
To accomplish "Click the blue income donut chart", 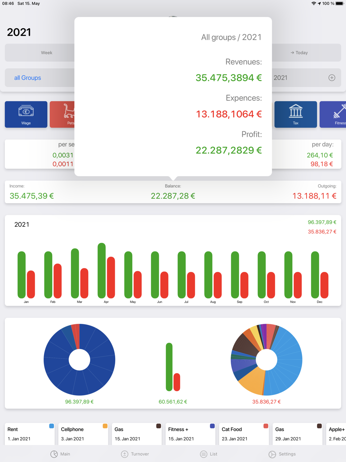I will [x=79, y=359].
